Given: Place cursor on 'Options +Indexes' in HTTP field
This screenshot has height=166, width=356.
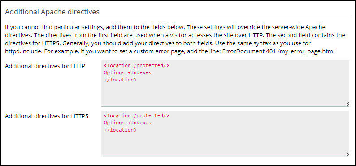Looking at the screenshot, I should coord(127,72).
